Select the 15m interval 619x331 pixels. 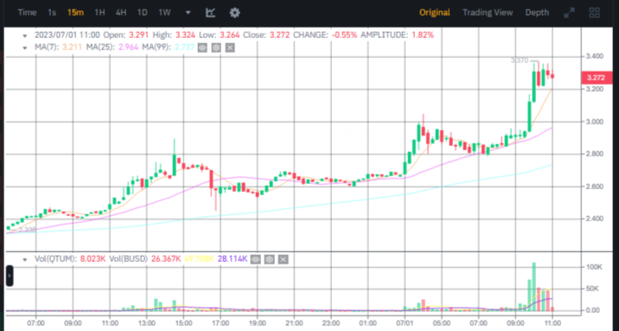(75, 13)
